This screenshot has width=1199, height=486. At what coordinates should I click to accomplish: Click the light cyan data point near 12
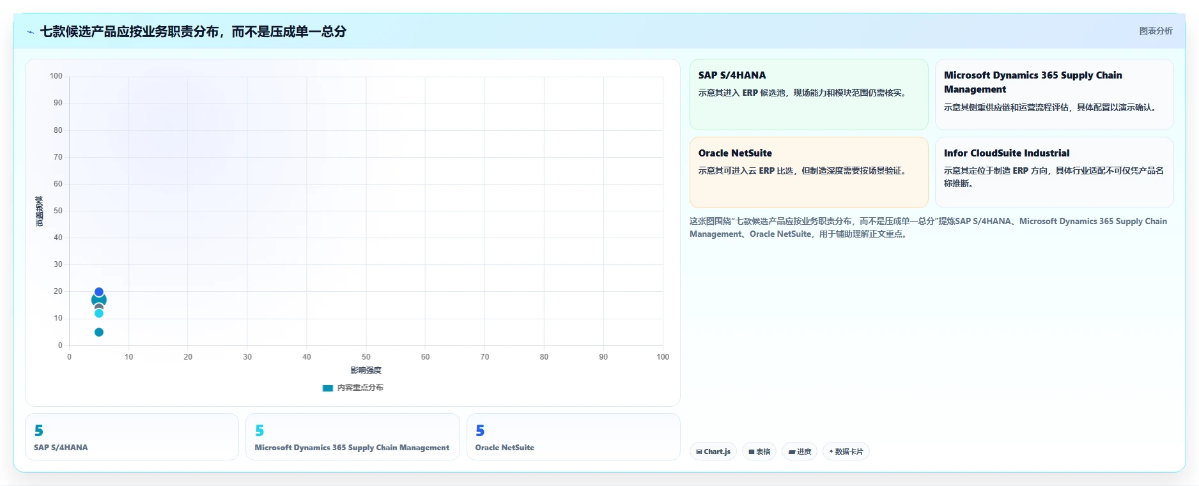(x=99, y=314)
